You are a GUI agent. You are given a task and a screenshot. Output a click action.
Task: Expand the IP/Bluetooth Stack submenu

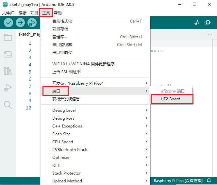point(95,150)
